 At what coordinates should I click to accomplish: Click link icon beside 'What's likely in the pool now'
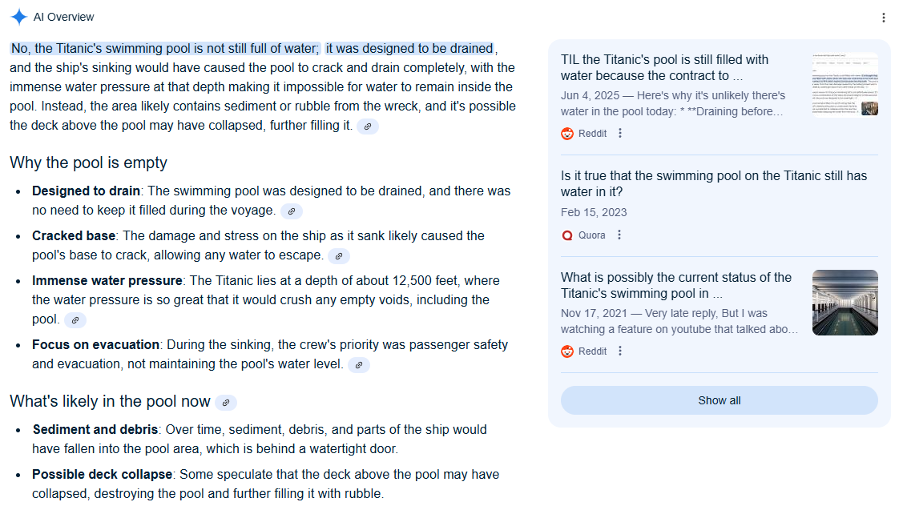coord(226,403)
